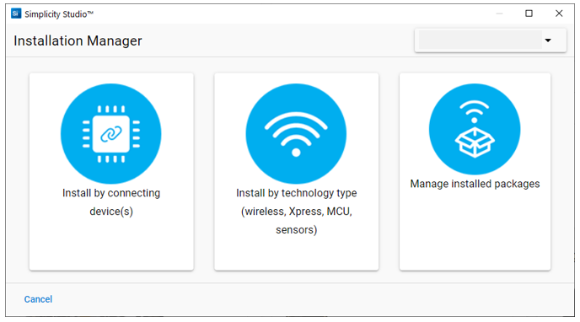Click the chain link symbol inside the chip

tap(111, 134)
